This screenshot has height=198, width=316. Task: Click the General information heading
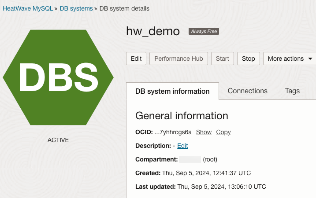tap(182, 116)
